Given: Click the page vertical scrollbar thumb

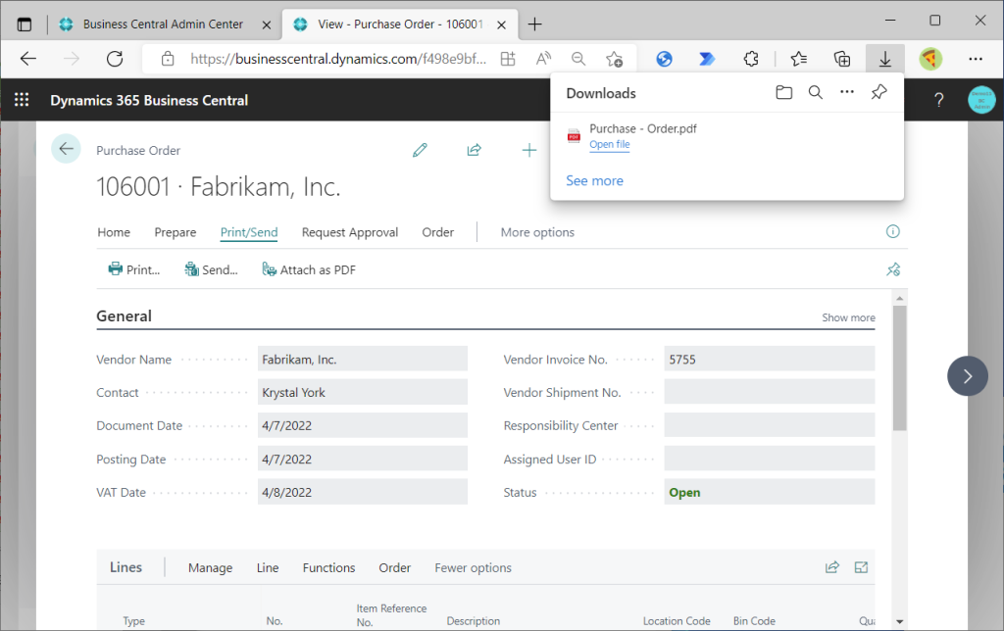Looking at the screenshot, I should point(900,368).
